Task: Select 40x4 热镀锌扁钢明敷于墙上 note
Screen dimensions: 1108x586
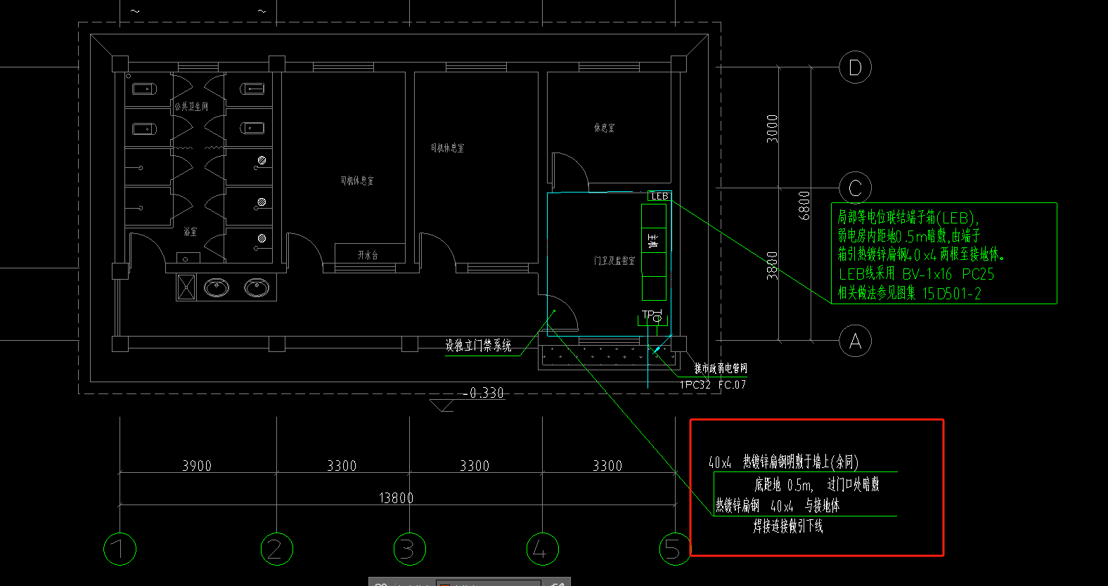Action: [x=783, y=462]
